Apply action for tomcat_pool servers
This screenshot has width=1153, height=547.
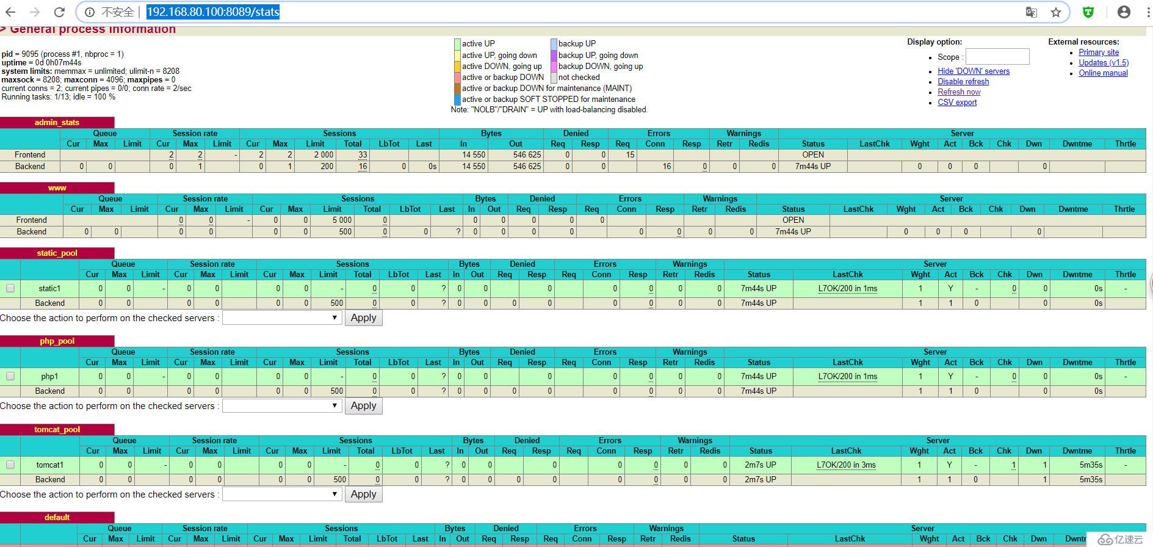tap(364, 494)
